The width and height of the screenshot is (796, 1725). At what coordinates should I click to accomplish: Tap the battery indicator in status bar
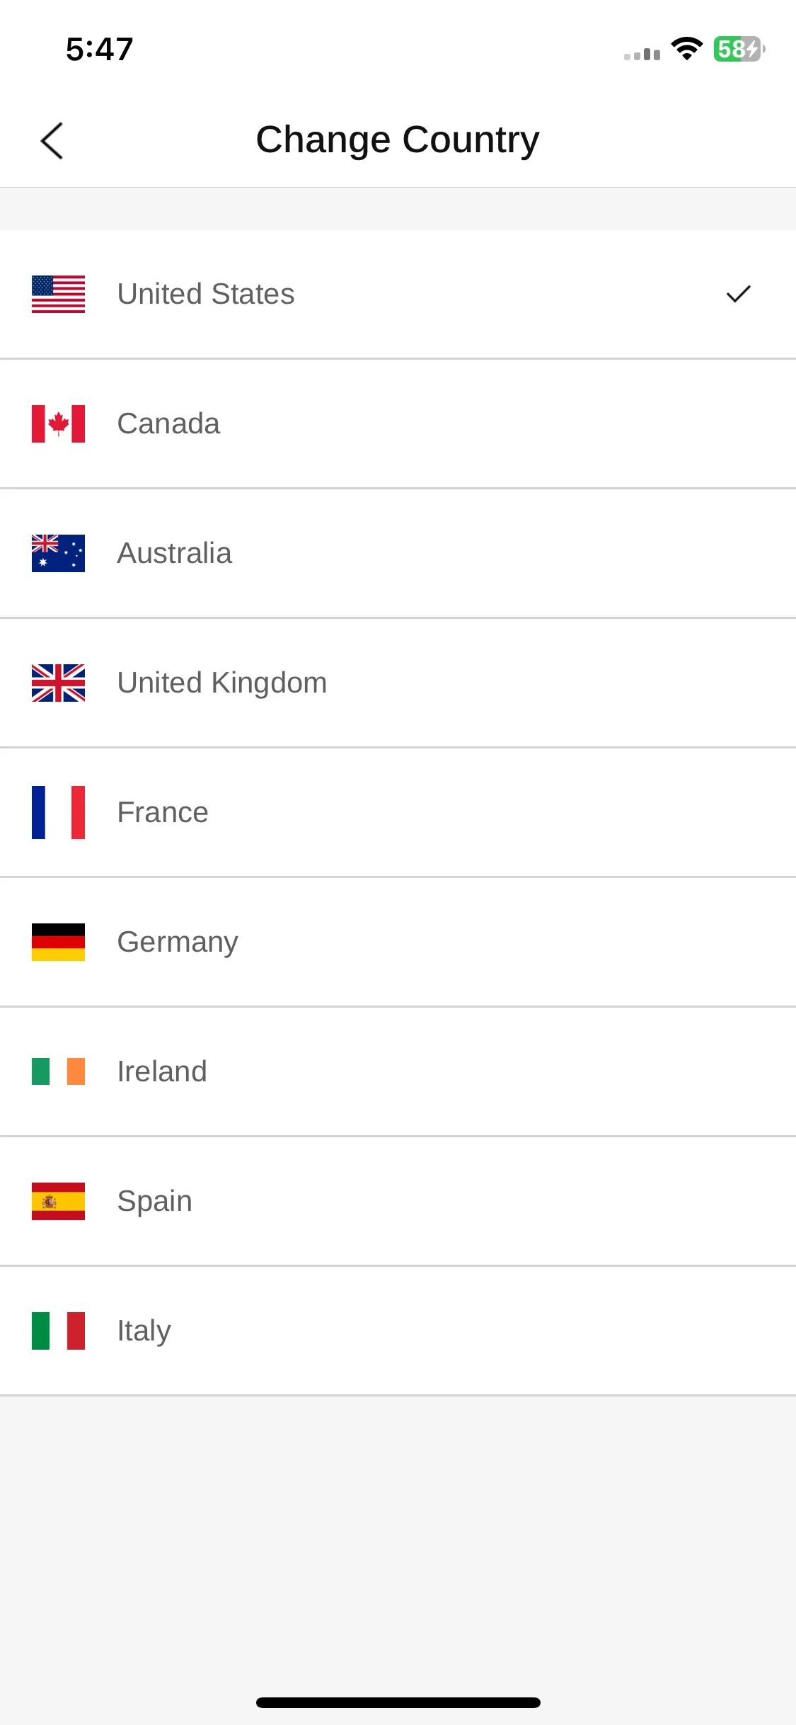click(x=739, y=49)
